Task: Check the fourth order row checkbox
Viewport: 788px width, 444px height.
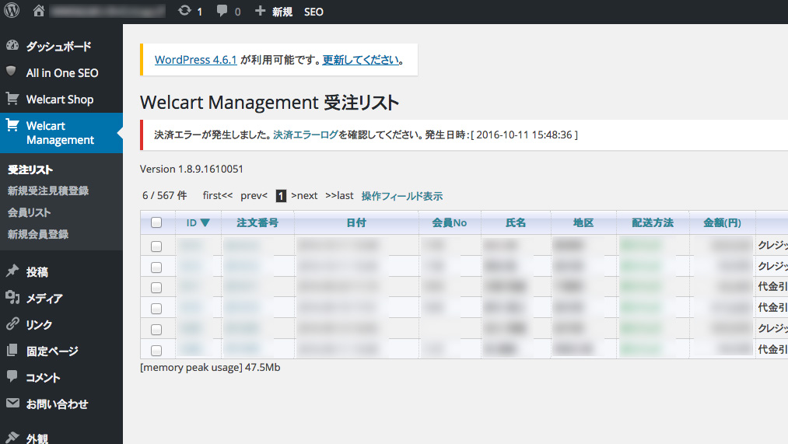Action: pyautogui.click(x=156, y=309)
